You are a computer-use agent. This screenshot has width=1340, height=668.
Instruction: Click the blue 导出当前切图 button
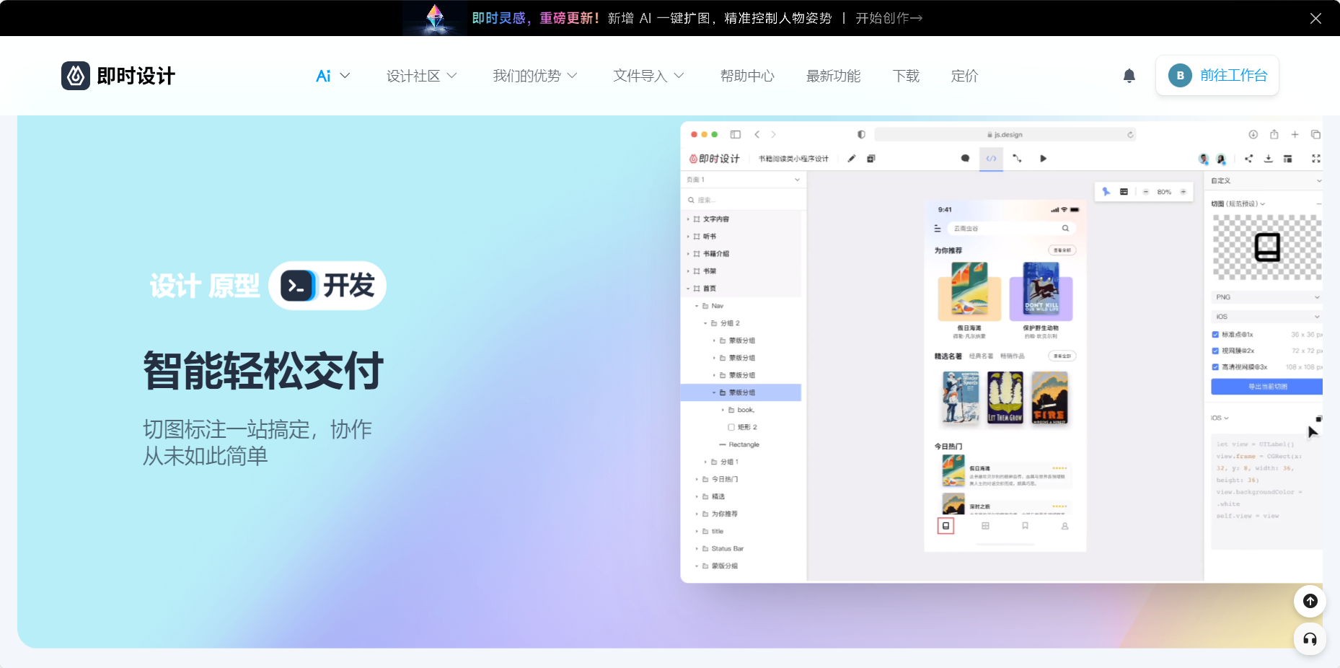coord(1266,387)
